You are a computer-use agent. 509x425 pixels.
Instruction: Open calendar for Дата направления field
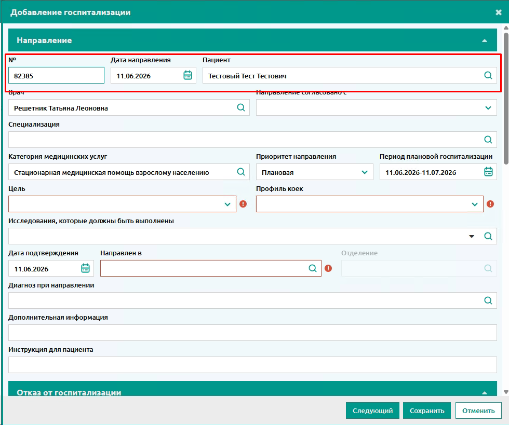pos(187,75)
